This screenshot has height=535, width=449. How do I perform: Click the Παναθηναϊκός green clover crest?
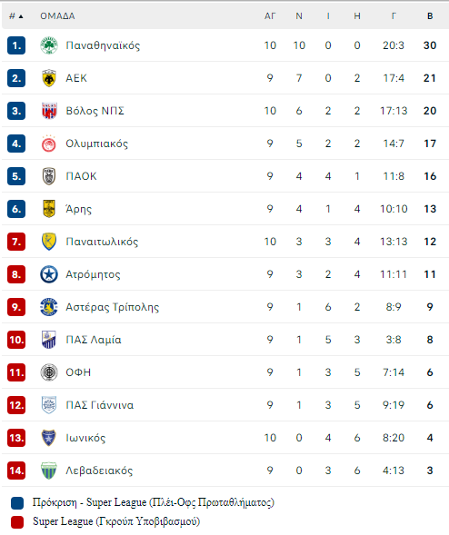click(49, 45)
